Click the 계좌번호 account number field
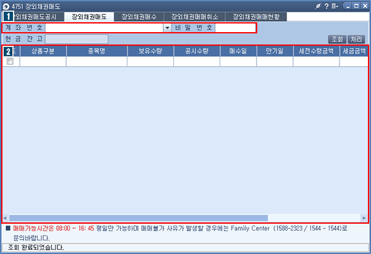The image size is (371, 254). (104, 28)
